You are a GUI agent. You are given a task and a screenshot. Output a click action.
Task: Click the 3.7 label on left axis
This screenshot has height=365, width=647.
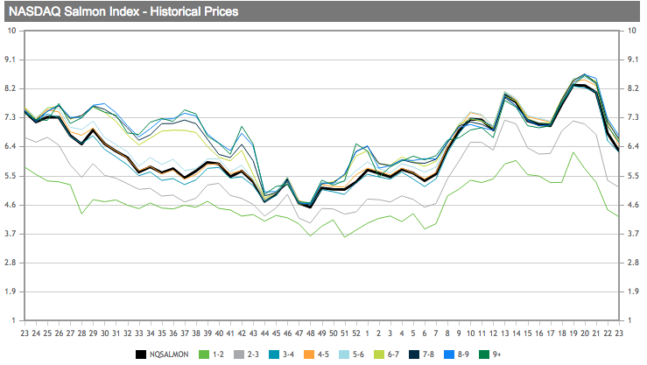pyautogui.click(x=11, y=234)
